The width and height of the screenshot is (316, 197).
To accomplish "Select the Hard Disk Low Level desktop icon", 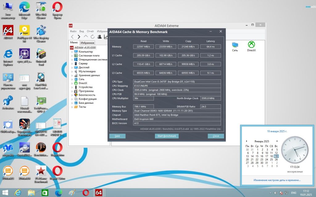I will coord(41,81).
